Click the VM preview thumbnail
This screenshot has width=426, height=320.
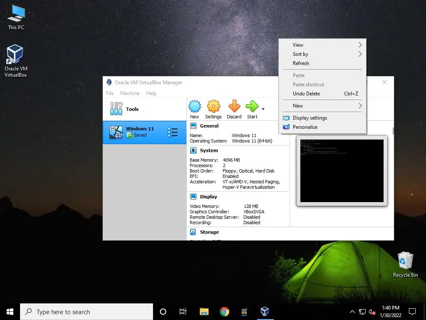tap(342, 171)
